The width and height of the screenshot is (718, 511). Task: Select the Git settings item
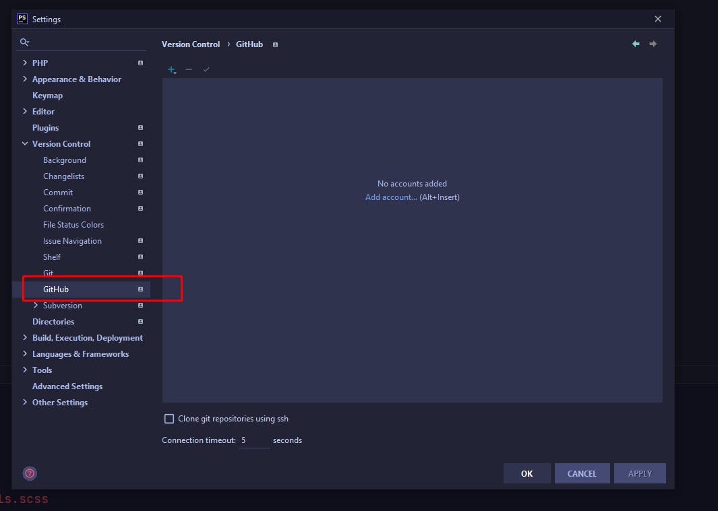point(48,273)
